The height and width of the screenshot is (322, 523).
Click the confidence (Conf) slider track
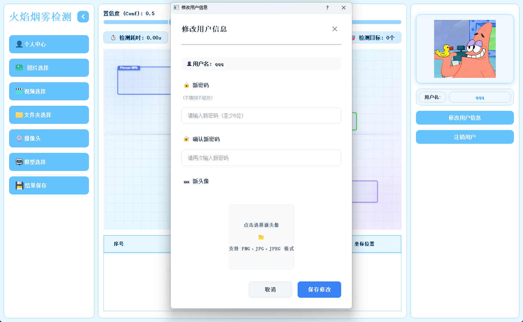click(136, 22)
